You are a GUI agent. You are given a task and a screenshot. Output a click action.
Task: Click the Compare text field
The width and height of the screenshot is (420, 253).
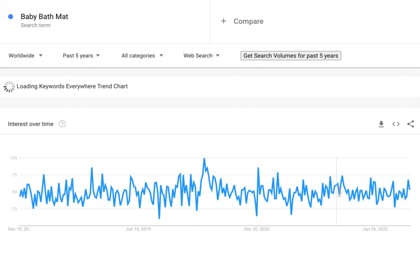pyautogui.click(x=248, y=21)
